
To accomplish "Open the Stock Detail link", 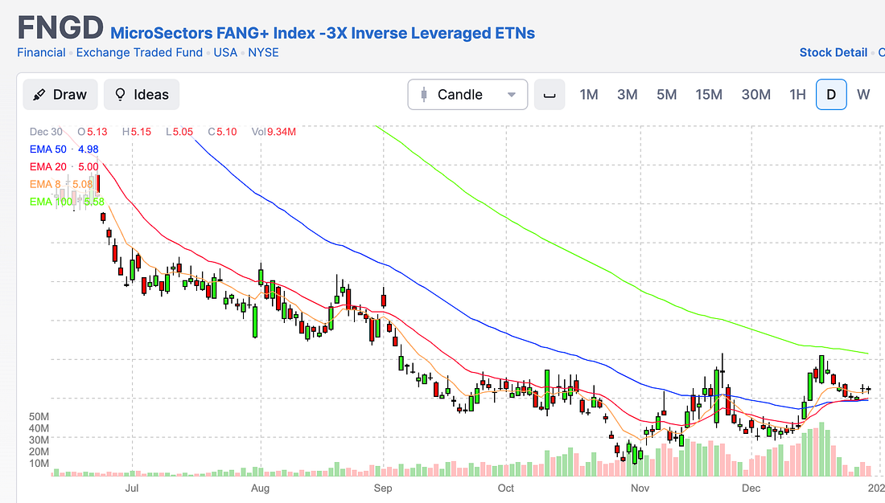I will pyautogui.click(x=833, y=52).
